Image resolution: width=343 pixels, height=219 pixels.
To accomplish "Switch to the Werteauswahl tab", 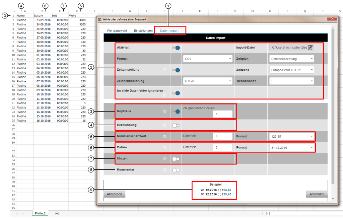I will (117, 30).
